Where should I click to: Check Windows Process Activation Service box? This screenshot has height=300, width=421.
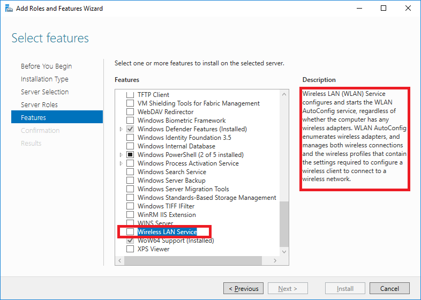click(x=130, y=163)
